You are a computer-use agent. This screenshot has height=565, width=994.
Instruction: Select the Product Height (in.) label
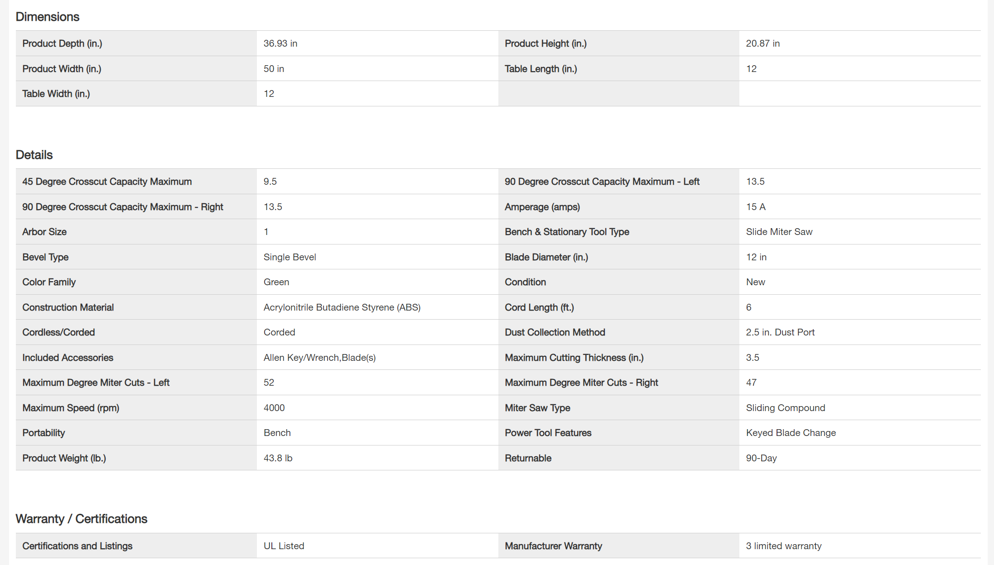[x=545, y=43]
